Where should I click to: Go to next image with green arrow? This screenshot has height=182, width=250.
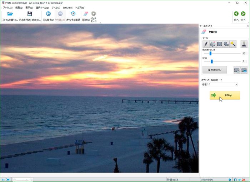click(x=243, y=14)
